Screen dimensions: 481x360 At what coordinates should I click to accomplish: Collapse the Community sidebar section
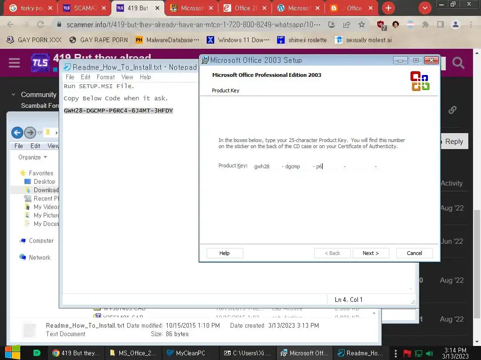coord(13,95)
